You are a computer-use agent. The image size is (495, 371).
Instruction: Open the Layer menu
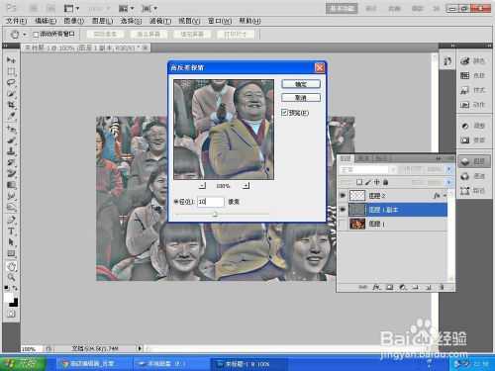pyautogui.click(x=102, y=21)
